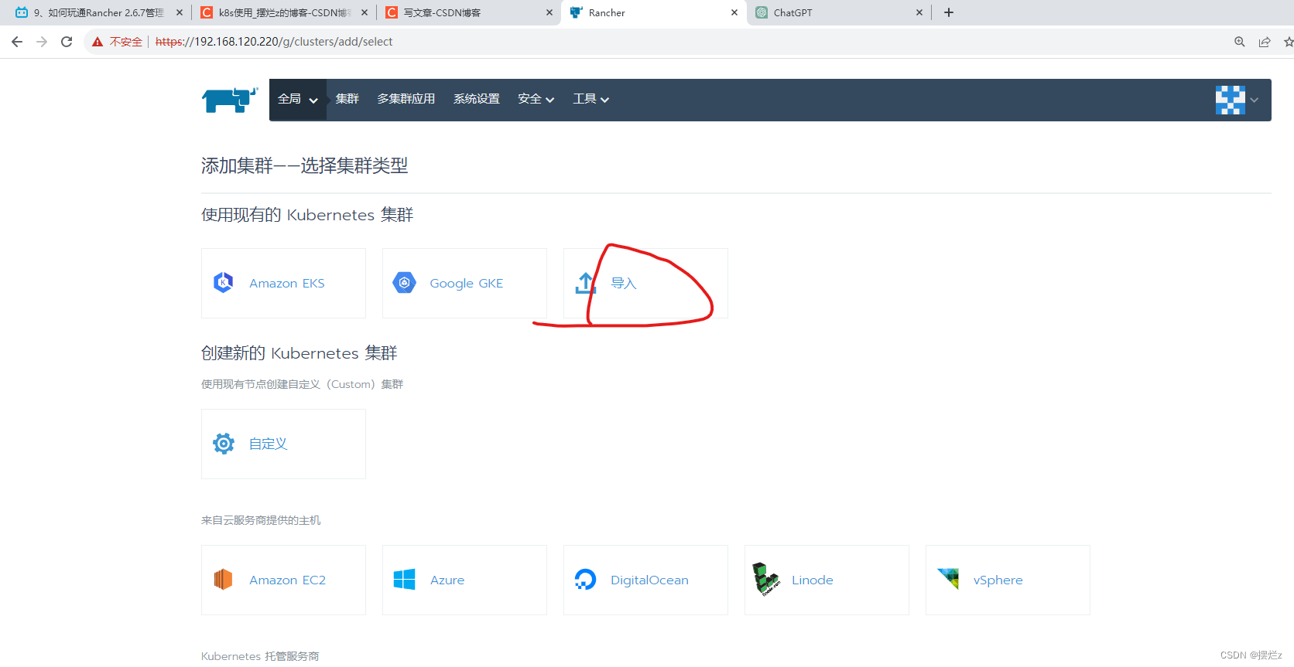The width and height of the screenshot is (1294, 667).
Task: Reload the current page
Action: [67, 42]
